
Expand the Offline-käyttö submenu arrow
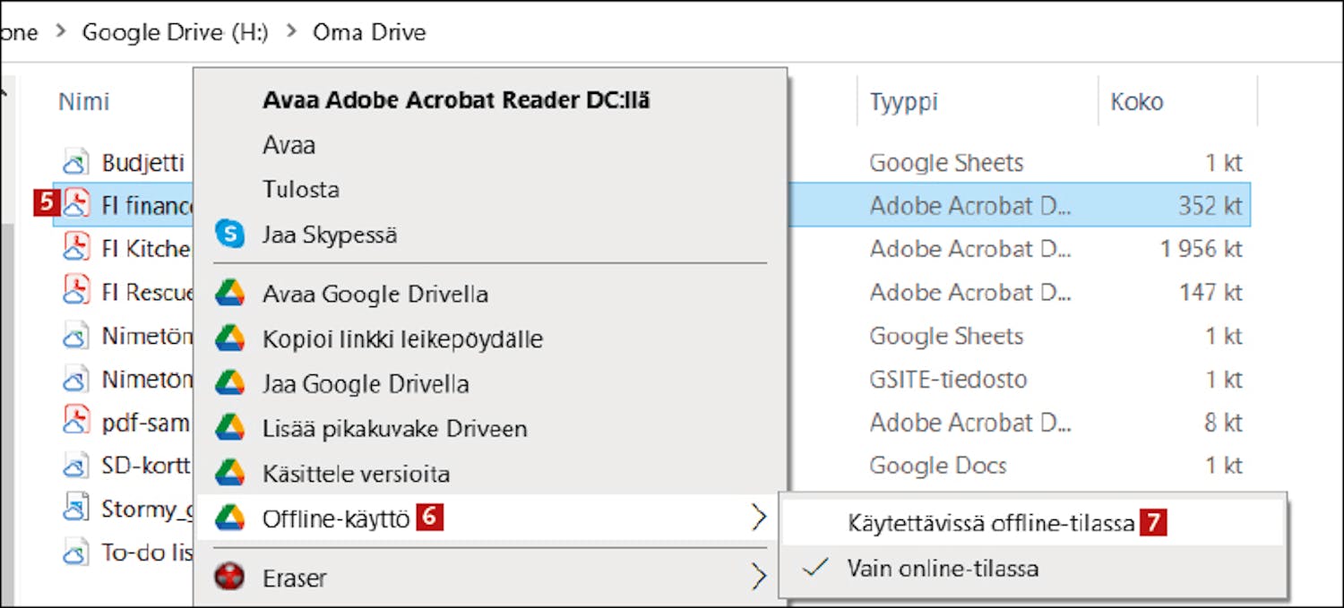(758, 518)
